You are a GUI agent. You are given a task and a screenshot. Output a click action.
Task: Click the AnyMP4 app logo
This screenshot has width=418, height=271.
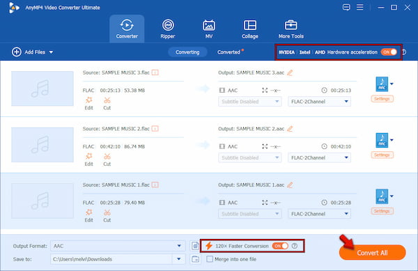pyautogui.click(x=14, y=8)
